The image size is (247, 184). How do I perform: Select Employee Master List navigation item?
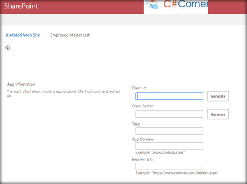point(70,35)
